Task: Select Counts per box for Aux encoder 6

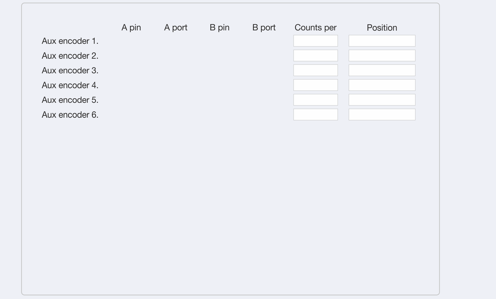Action: tap(315, 114)
